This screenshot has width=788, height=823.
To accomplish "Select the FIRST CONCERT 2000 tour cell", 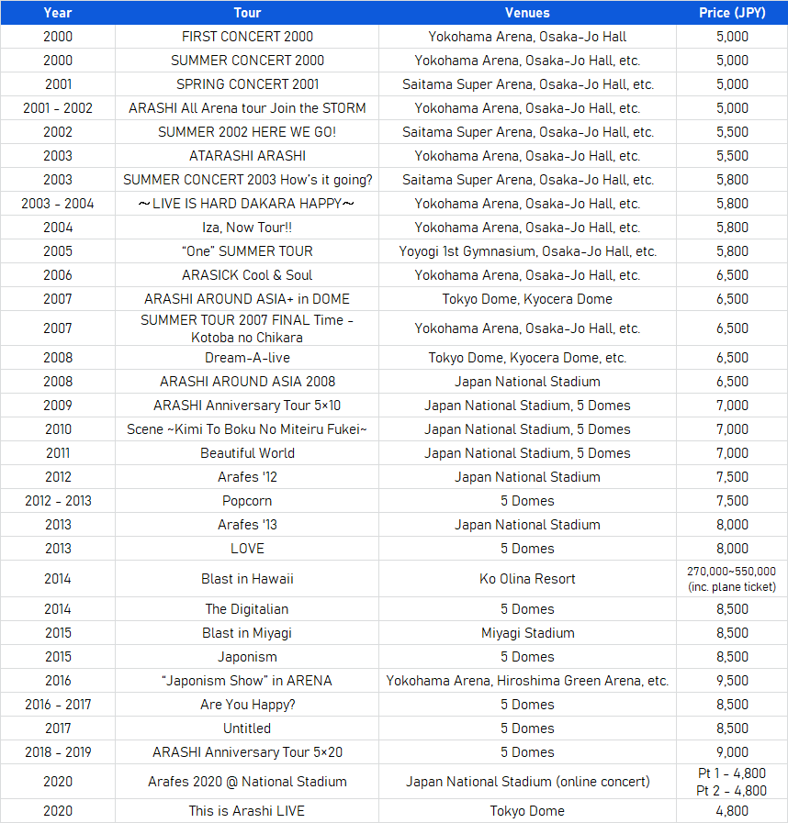I will tap(247, 37).
